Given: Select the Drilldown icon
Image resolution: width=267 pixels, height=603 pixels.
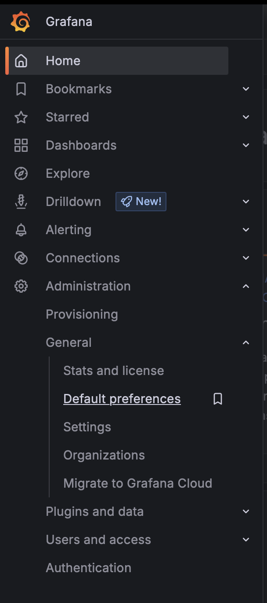Looking at the screenshot, I should tap(21, 201).
